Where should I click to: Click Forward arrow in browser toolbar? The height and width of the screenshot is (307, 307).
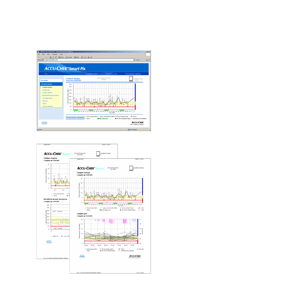pyautogui.click(x=46, y=57)
